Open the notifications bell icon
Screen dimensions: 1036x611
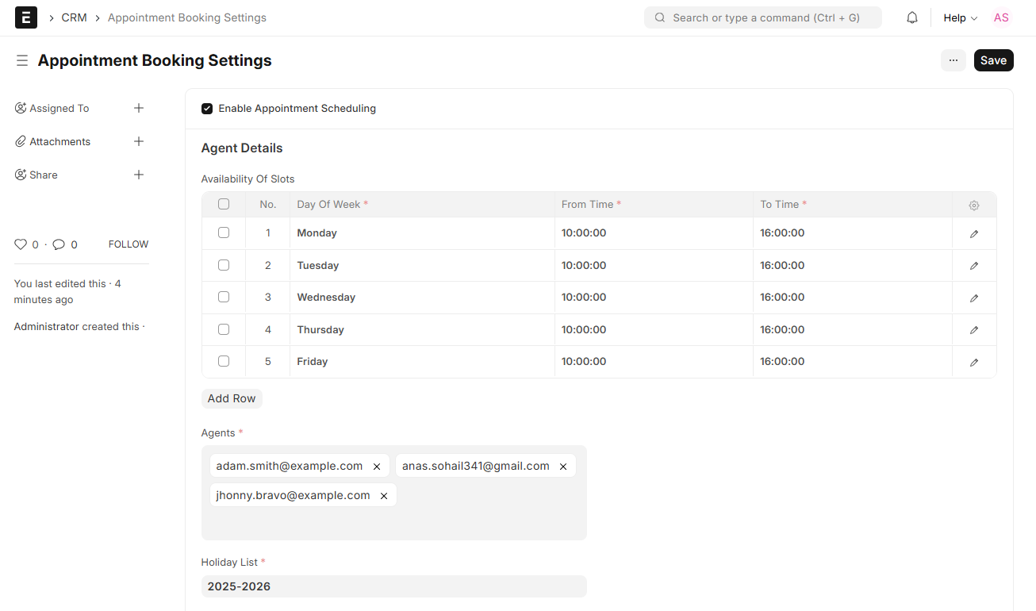[x=912, y=17]
